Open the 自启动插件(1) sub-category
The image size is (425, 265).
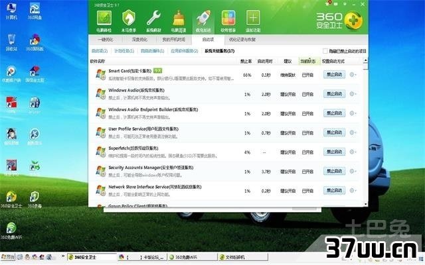tap(152, 51)
